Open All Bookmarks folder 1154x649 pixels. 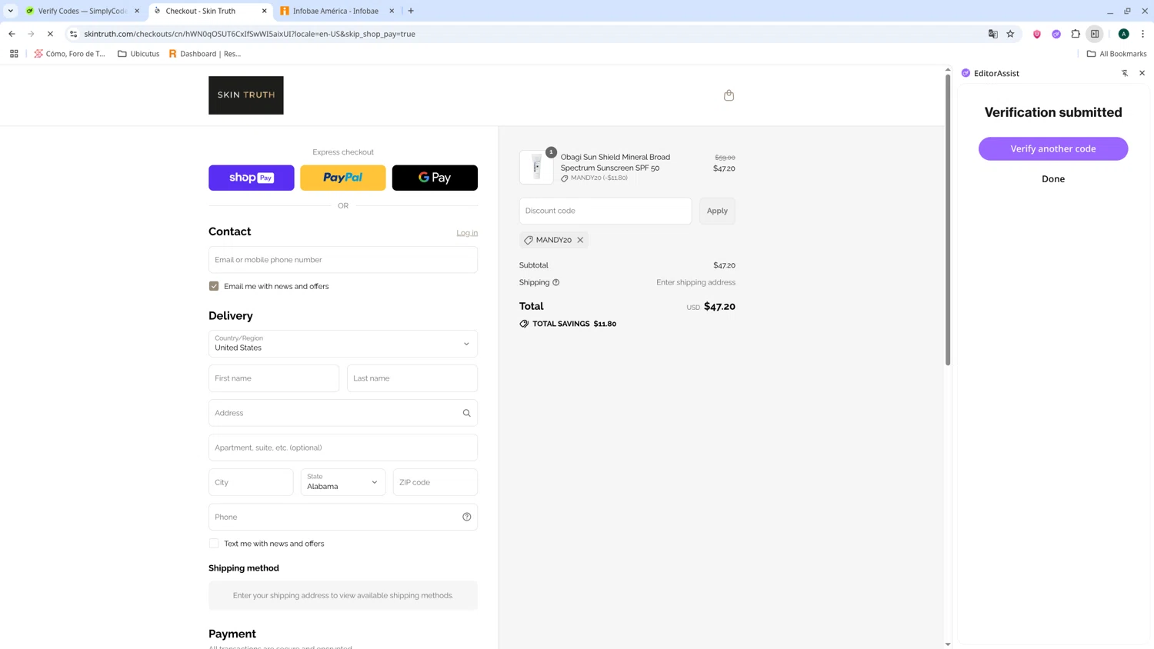click(x=1116, y=54)
